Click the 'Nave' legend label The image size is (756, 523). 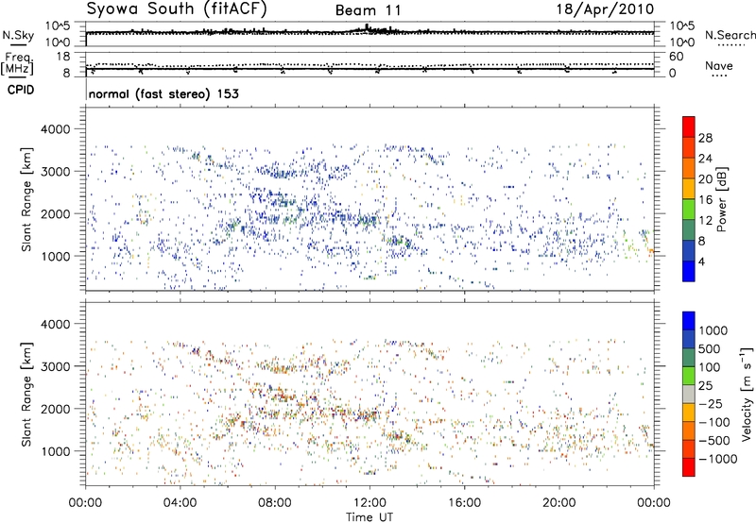pyautogui.click(x=718, y=65)
